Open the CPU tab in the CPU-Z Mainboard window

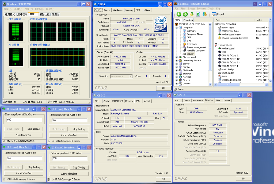point(97,101)
